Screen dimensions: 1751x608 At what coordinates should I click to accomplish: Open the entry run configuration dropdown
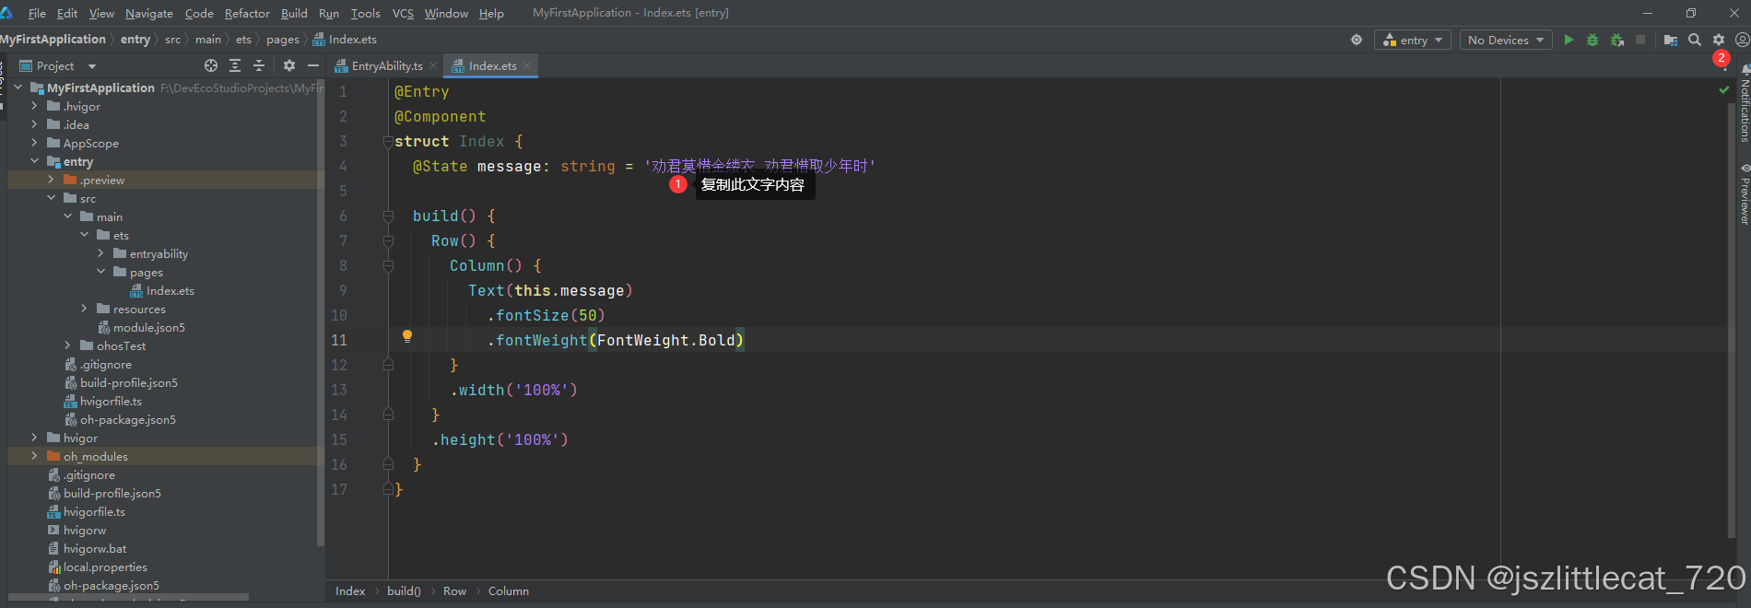tap(1413, 40)
